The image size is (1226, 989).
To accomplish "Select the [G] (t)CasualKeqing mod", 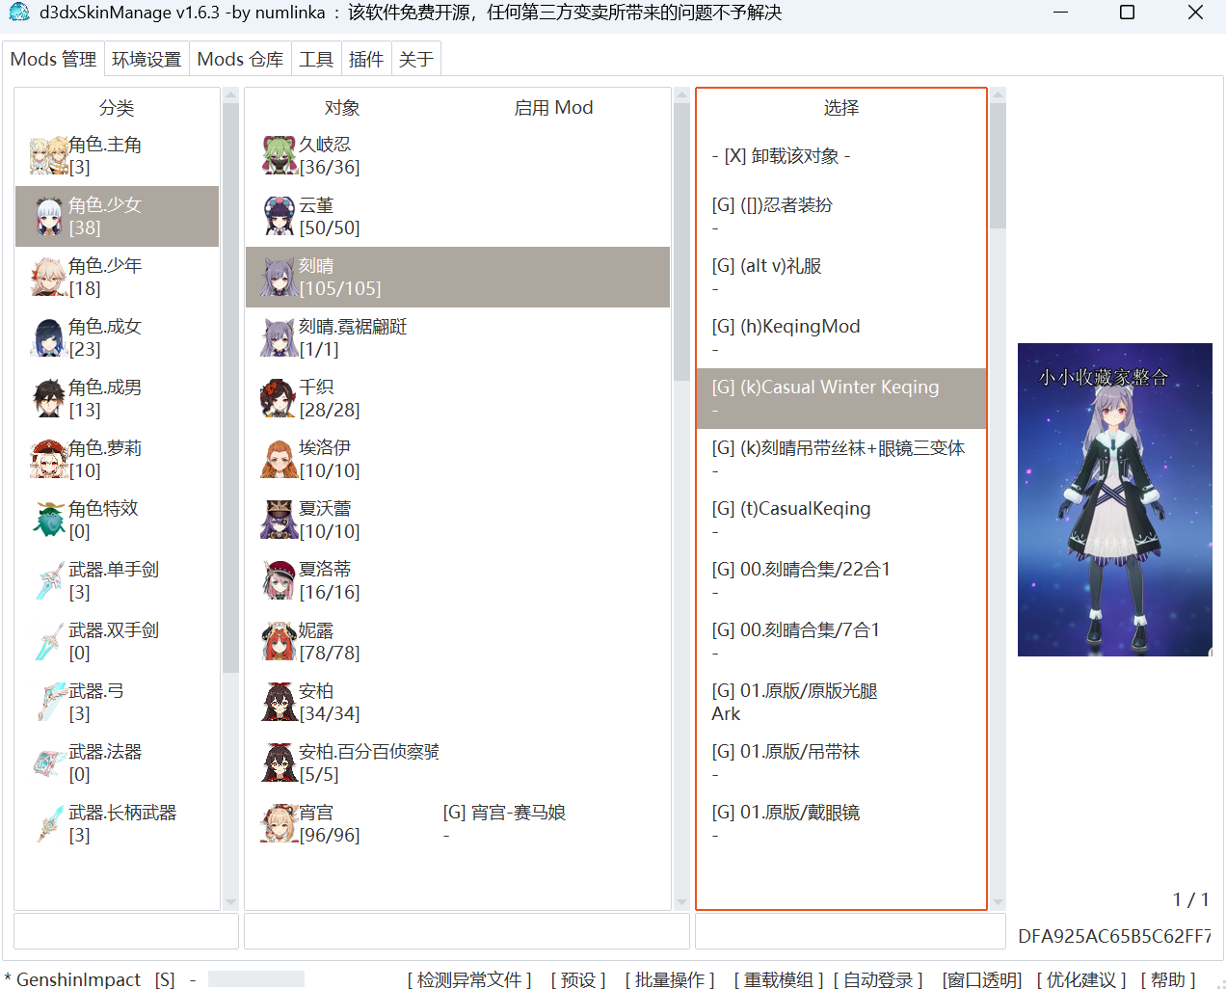I will point(841,521).
